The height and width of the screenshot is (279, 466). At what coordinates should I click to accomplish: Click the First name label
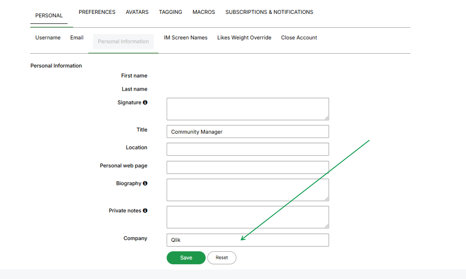point(134,76)
